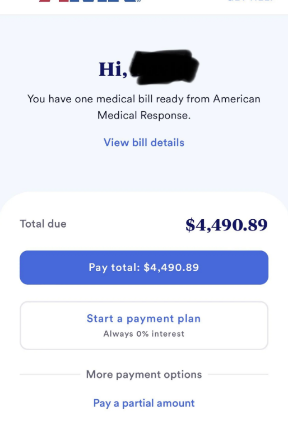The height and width of the screenshot is (425, 288).
Task: Click the Hi greeting heading
Action: 113,69
